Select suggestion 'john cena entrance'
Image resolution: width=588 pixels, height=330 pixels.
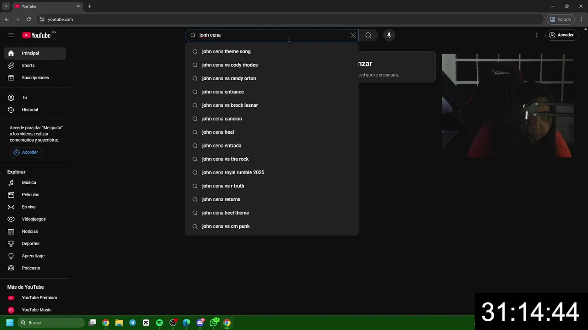pos(271,92)
